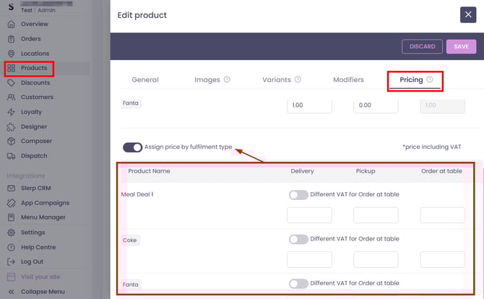The height and width of the screenshot is (299, 484).
Task: Open the Modifiers tab
Action: pyautogui.click(x=348, y=79)
